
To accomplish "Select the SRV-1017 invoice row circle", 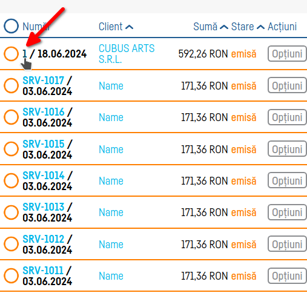I will (x=11, y=85).
